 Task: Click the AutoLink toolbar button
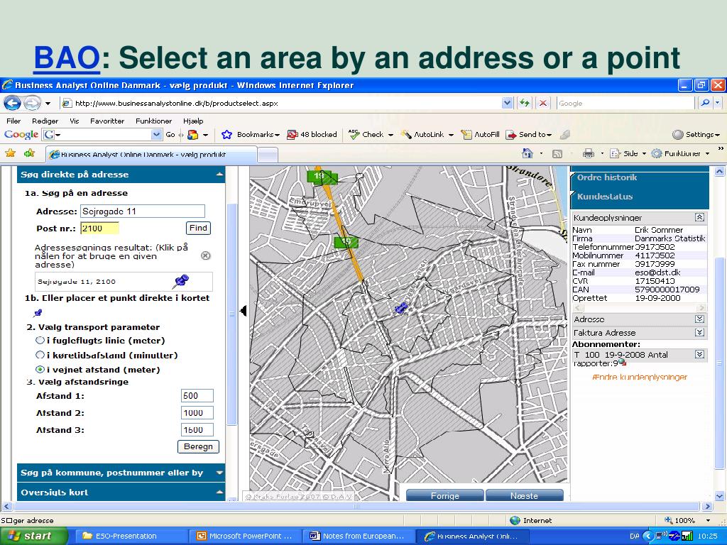pyautogui.click(x=427, y=134)
